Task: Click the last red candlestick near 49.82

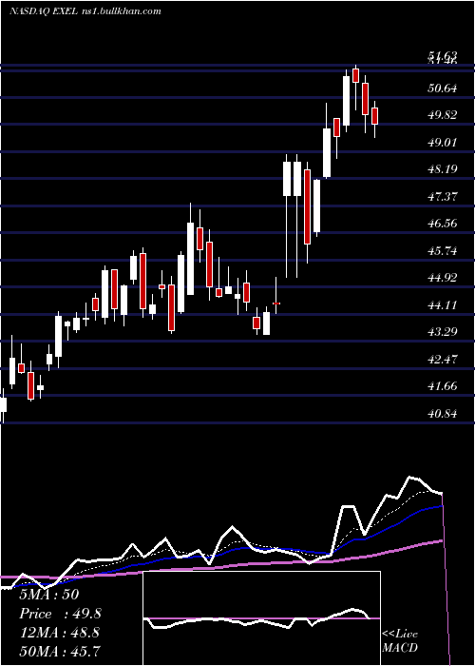Action: click(x=374, y=115)
